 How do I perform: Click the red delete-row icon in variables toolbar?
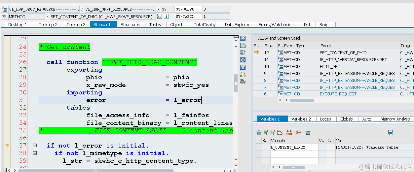(x=280, y=133)
